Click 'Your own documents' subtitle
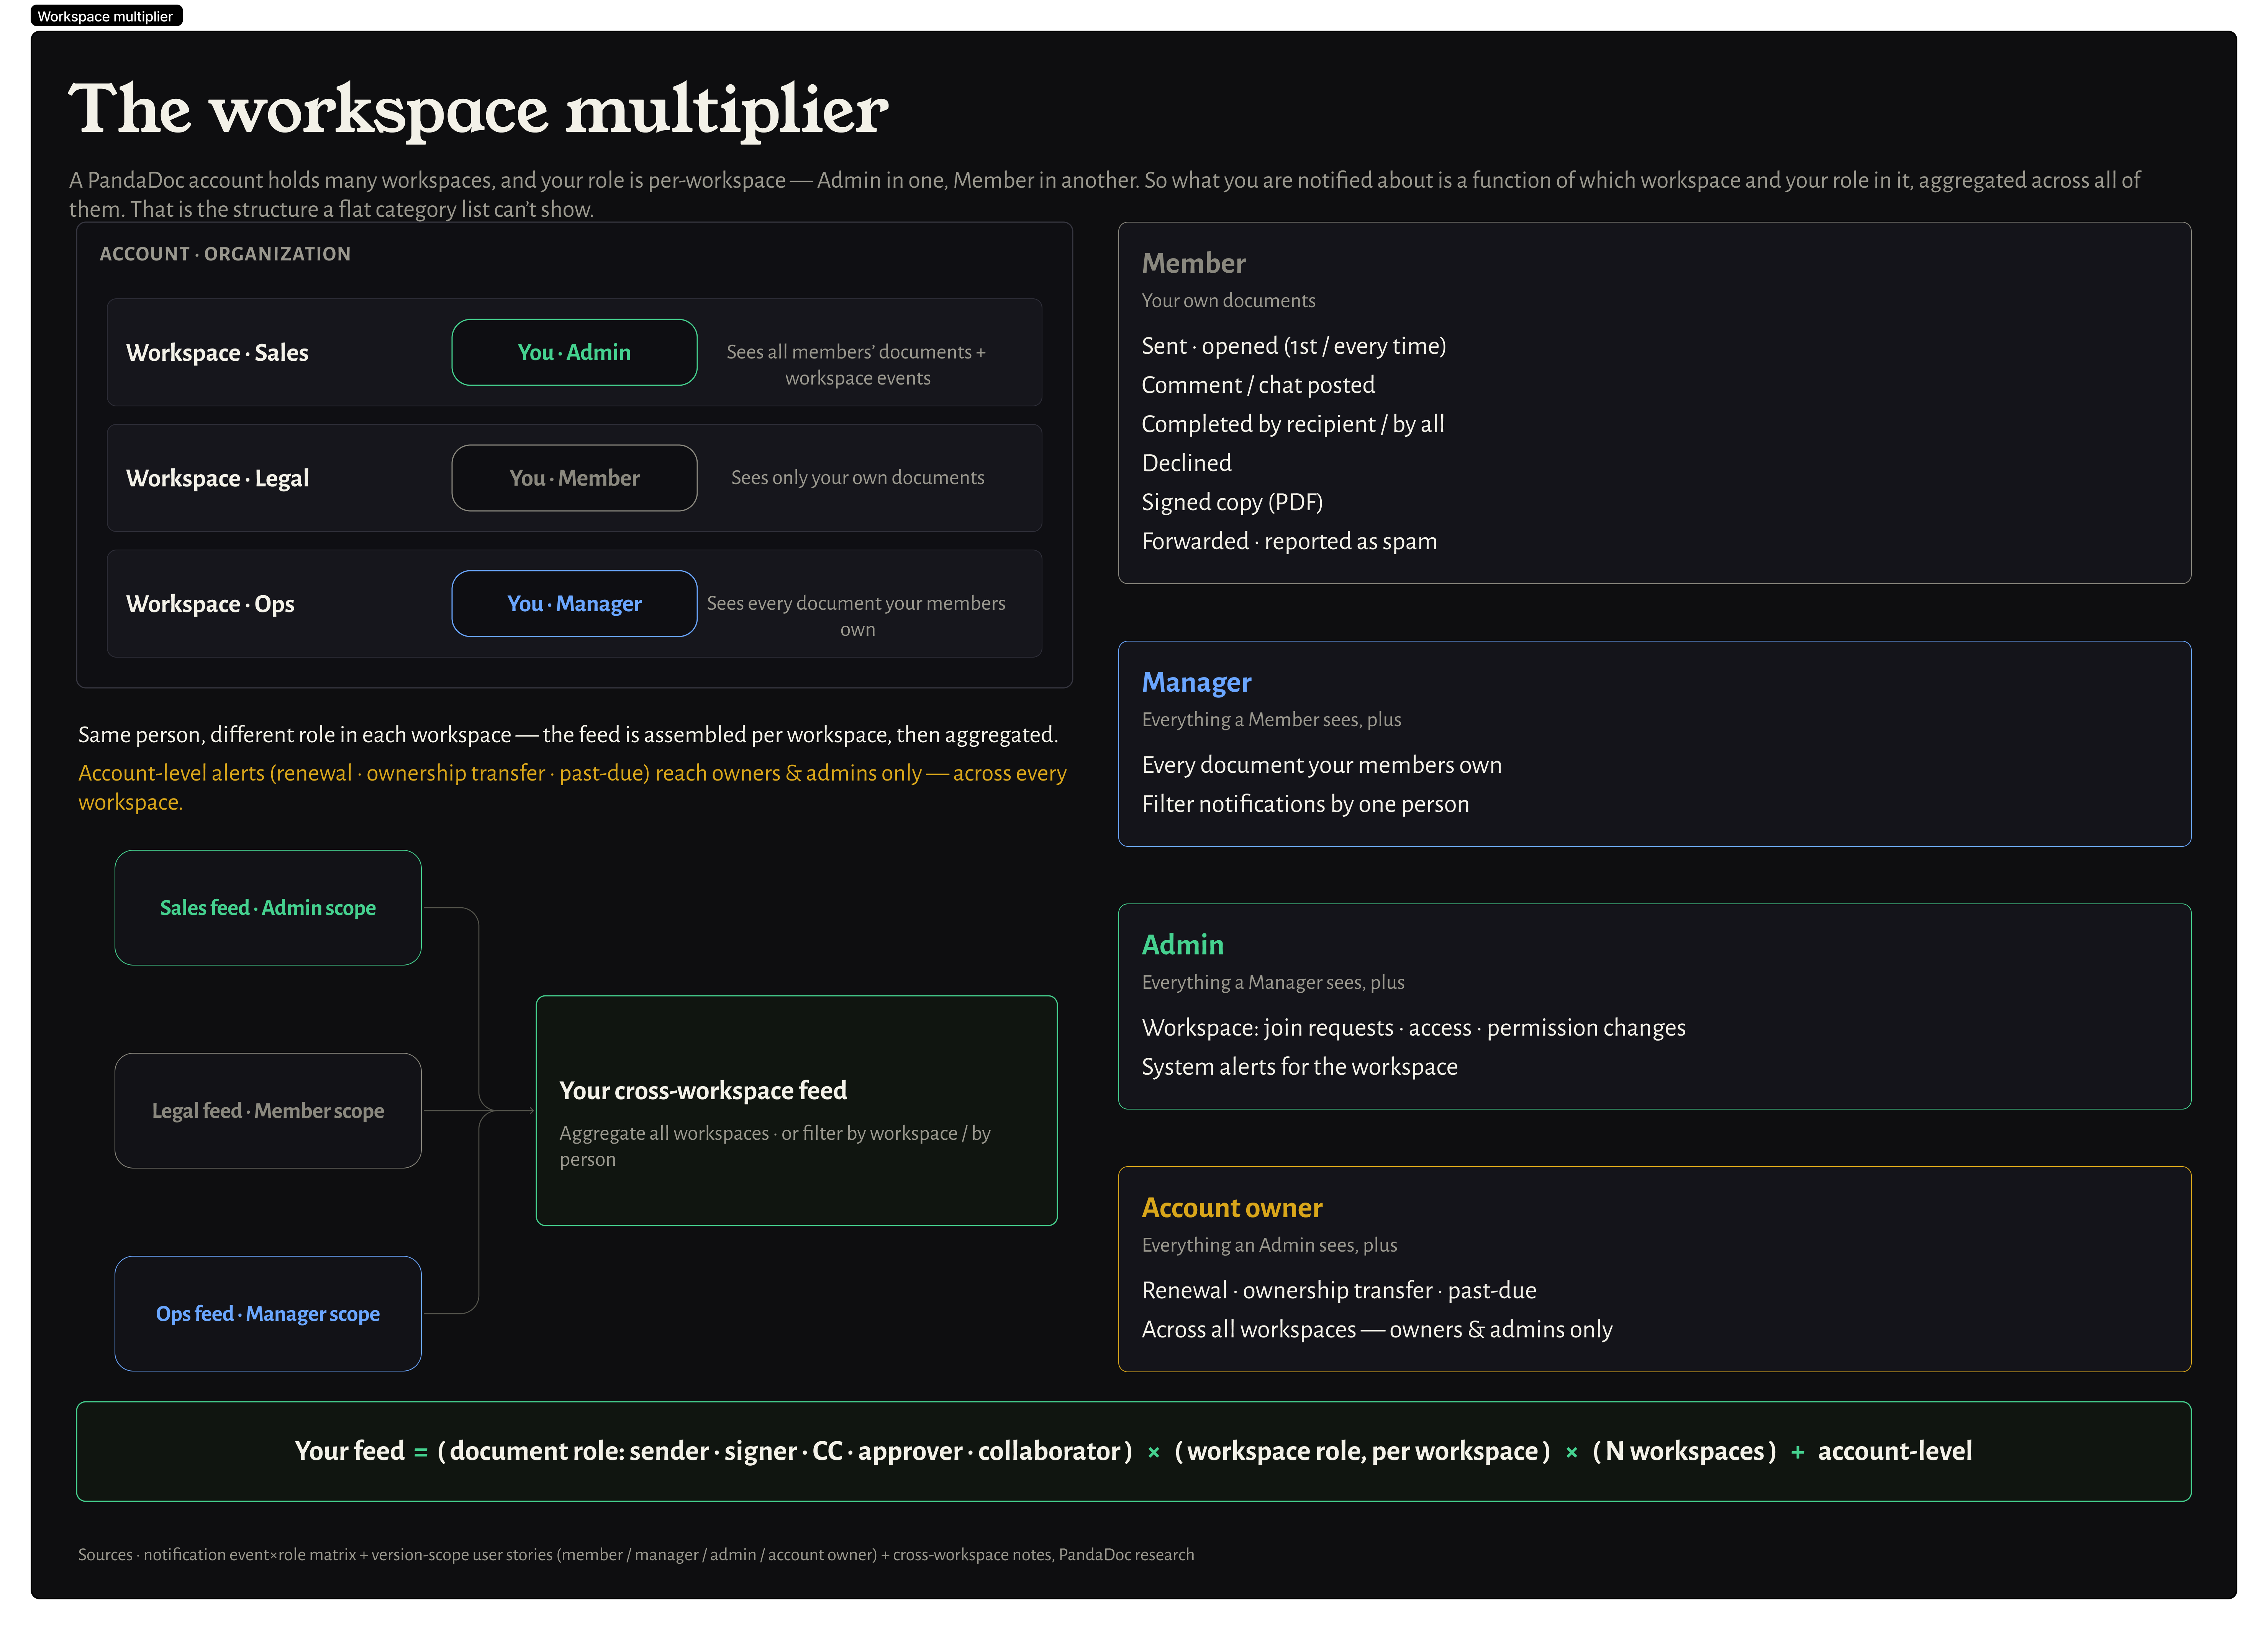This screenshot has height=1630, width=2268. 1229,301
